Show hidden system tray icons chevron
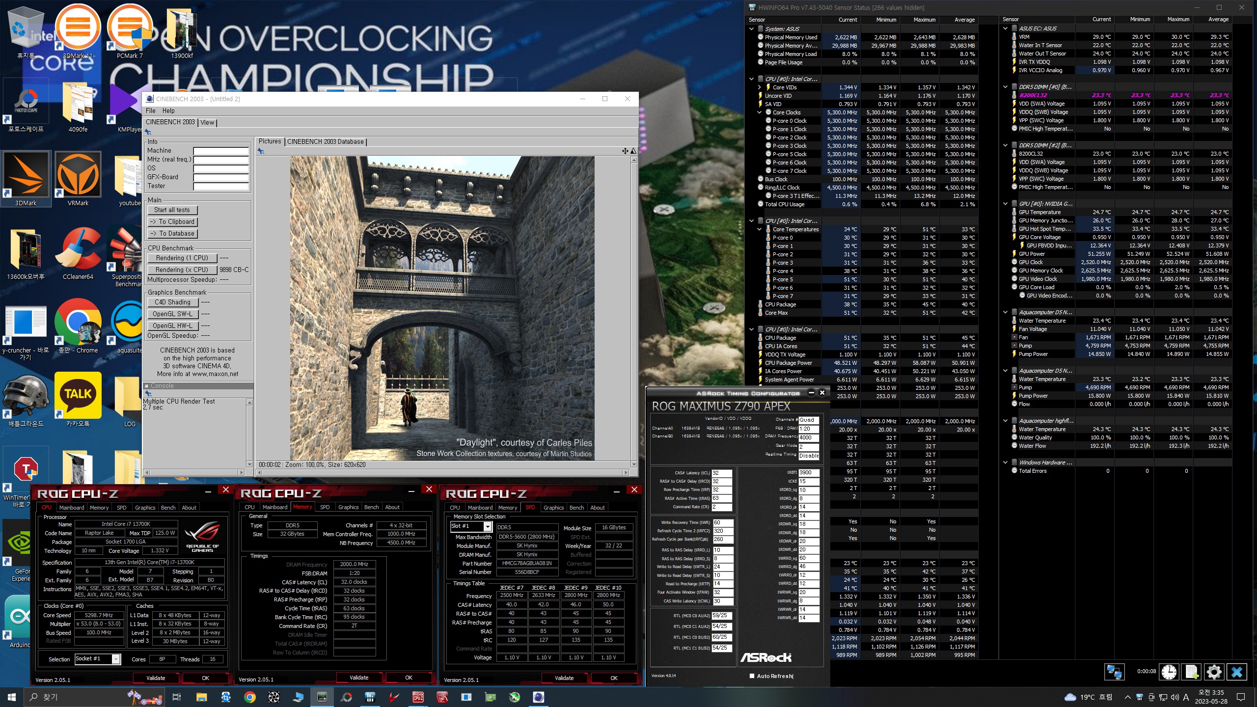Viewport: 1257px width, 707px height. (1127, 697)
